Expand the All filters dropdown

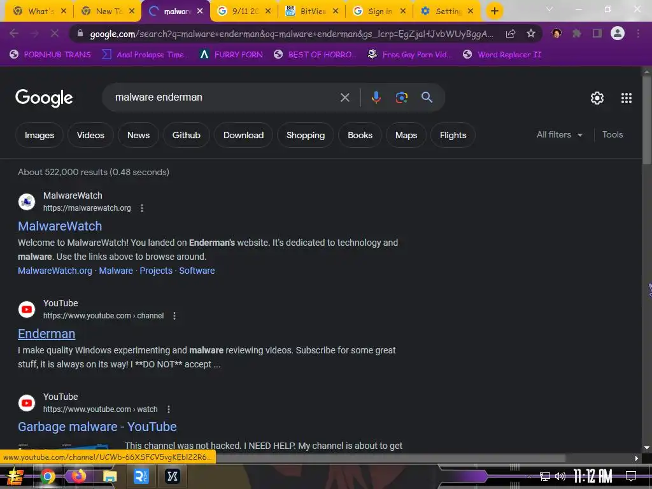559,135
